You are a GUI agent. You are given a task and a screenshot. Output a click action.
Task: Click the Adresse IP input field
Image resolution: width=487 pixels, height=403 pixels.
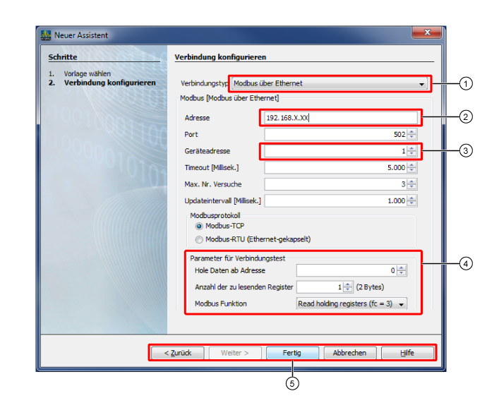coord(339,117)
